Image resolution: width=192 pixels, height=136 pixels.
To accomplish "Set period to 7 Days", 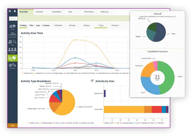I will coord(101,25).
